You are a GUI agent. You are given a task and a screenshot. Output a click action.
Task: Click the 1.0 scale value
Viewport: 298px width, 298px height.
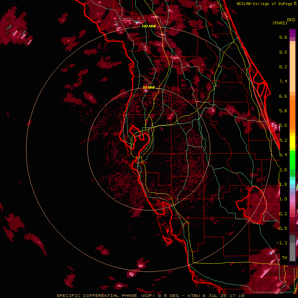(x=283, y=199)
